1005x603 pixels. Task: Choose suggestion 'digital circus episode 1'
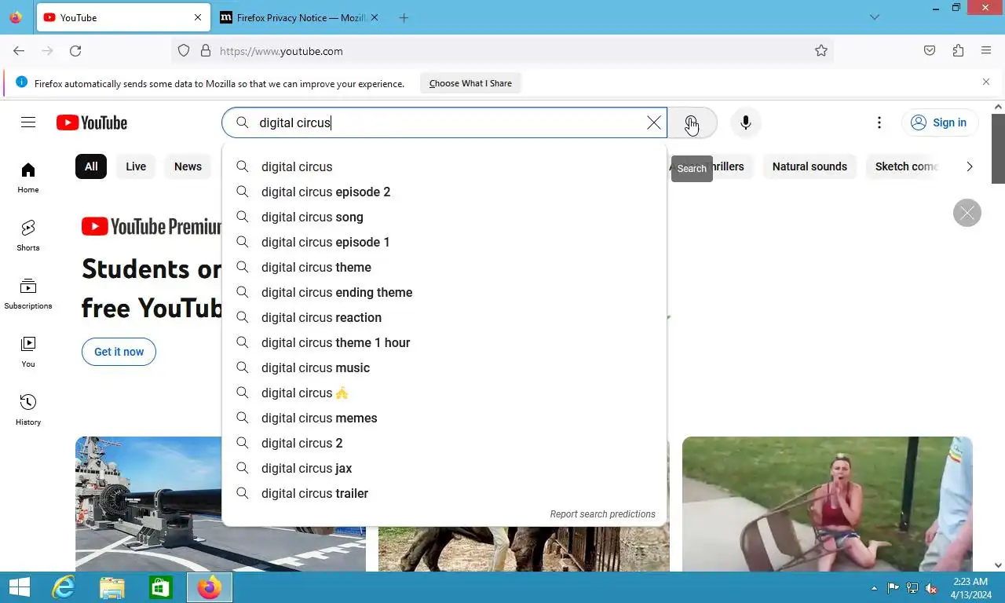tap(444, 242)
